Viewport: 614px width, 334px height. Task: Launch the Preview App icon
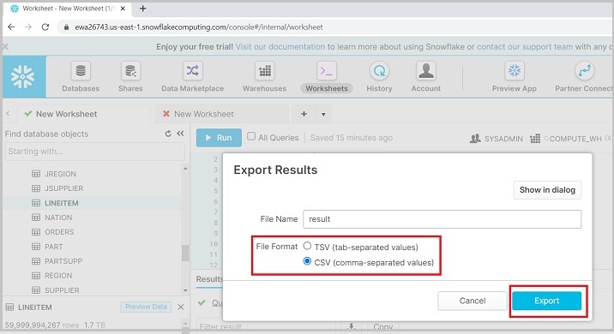coord(515,71)
